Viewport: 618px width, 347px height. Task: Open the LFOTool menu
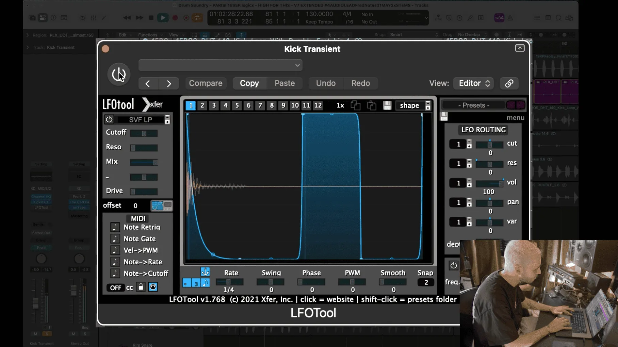pos(515,118)
